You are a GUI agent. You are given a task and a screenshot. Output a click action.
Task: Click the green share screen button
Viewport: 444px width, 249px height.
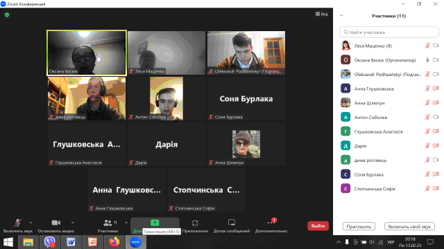coord(155,223)
